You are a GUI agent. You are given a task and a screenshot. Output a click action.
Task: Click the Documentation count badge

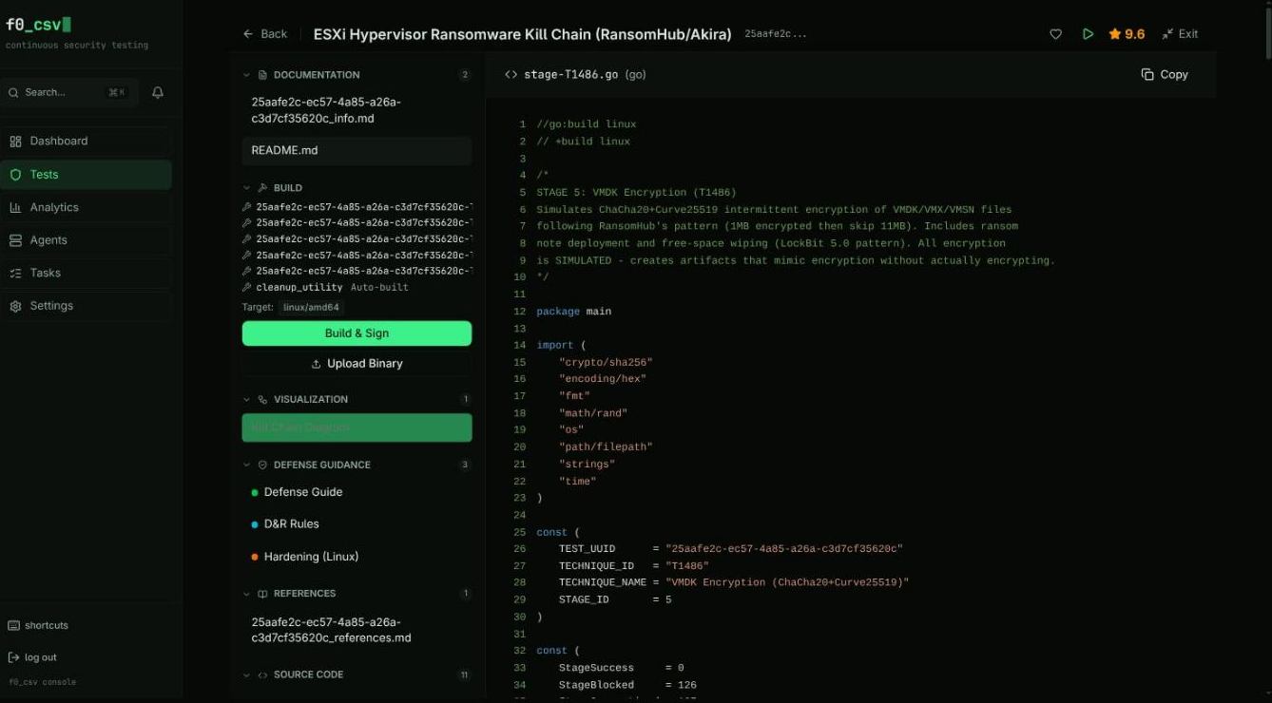[x=465, y=75]
